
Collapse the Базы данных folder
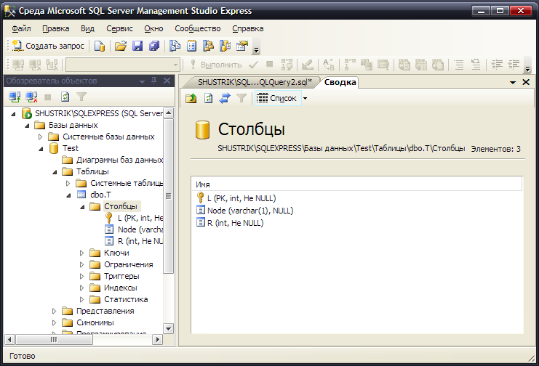(x=27, y=126)
